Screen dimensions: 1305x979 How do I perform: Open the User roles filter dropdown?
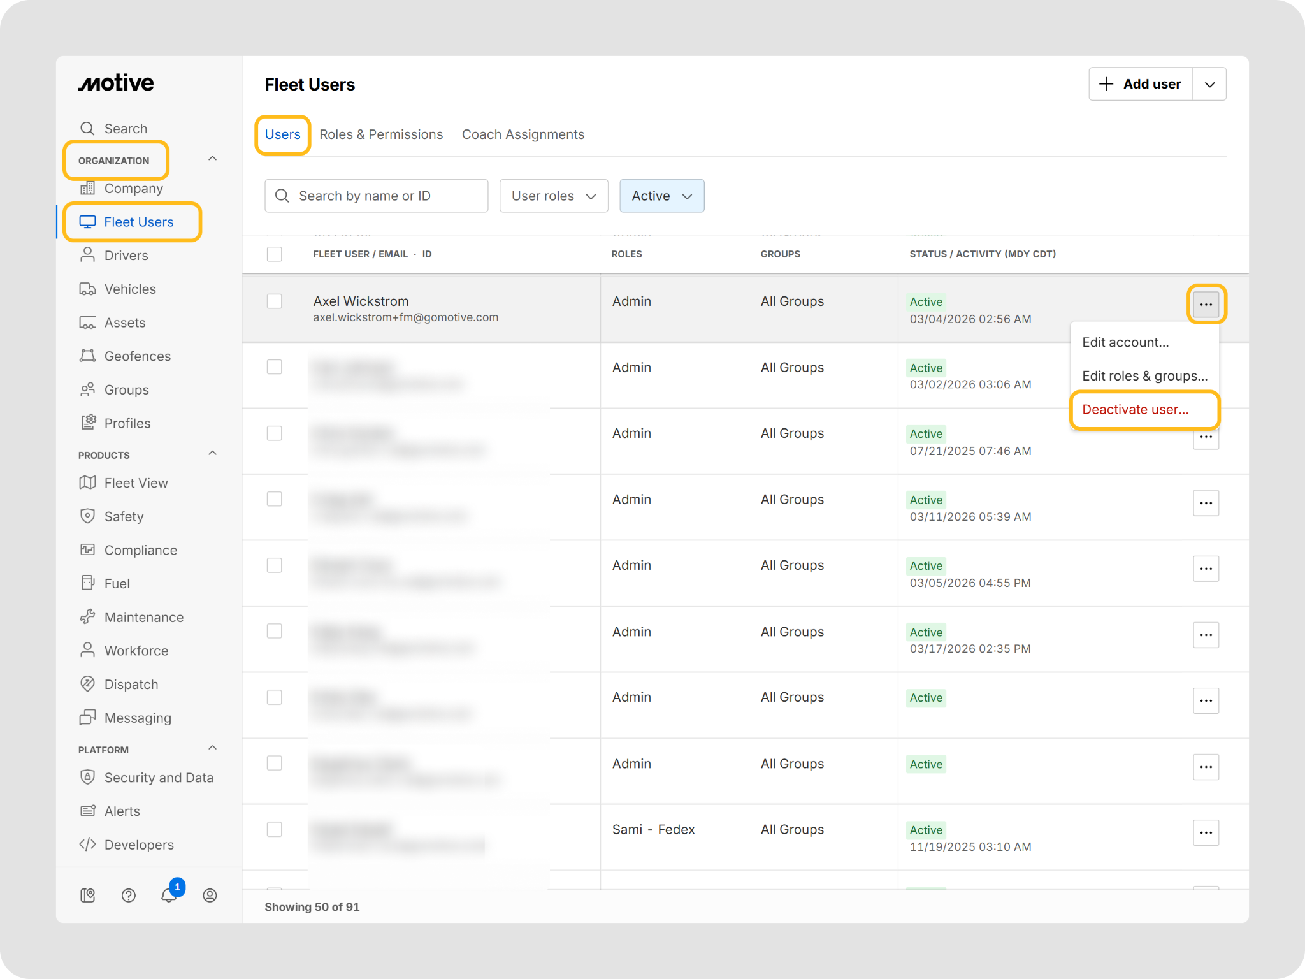pyautogui.click(x=553, y=196)
